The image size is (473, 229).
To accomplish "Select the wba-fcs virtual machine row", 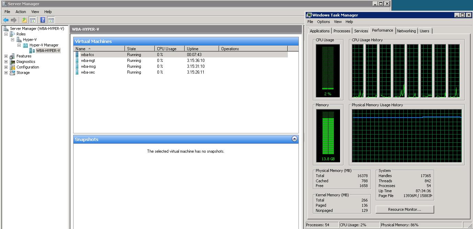I will (x=181, y=54).
